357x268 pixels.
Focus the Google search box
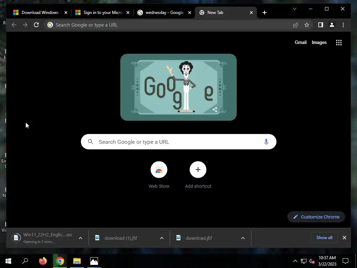click(x=178, y=142)
